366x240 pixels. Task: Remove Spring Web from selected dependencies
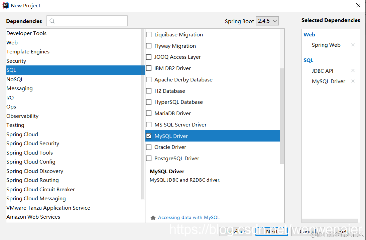click(x=353, y=45)
